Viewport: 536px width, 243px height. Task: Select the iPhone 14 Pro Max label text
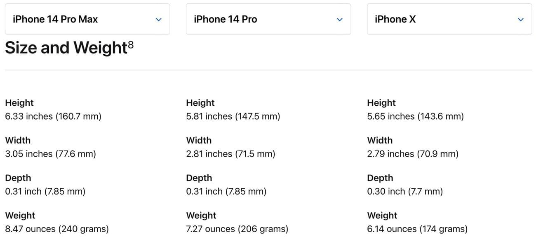coord(56,19)
